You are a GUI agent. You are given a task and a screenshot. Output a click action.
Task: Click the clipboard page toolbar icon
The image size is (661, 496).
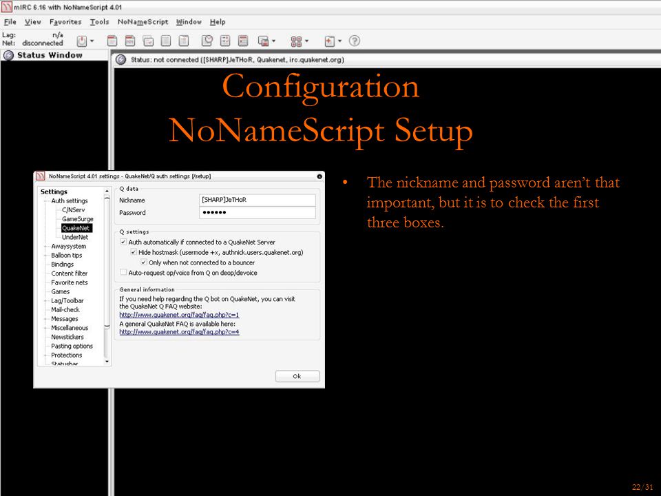[x=183, y=41]
